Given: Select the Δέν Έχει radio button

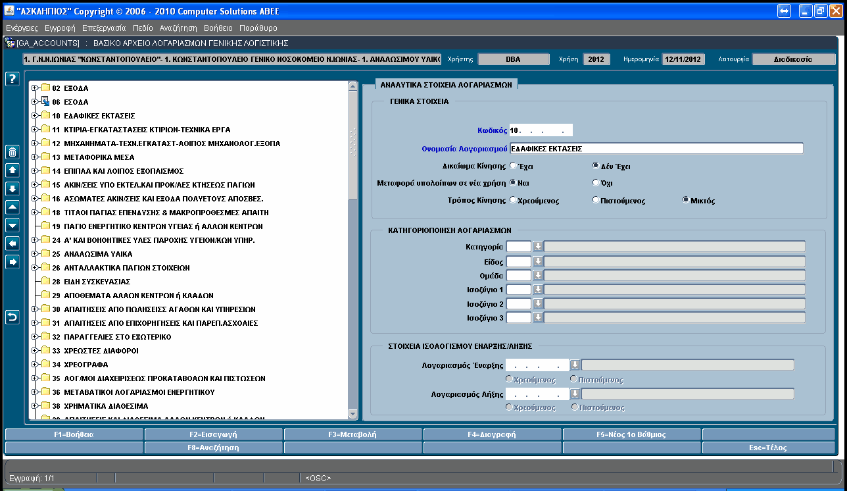Looking at the screenshot, I should pyautogui.click(x=596, y=167).
